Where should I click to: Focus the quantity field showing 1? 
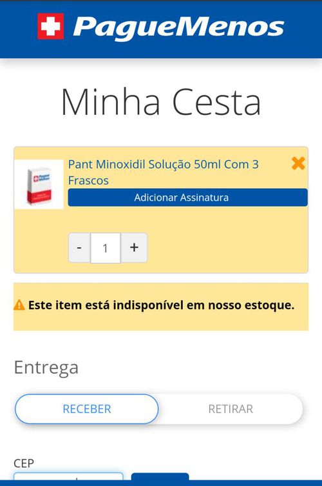[x=105, y=248]
